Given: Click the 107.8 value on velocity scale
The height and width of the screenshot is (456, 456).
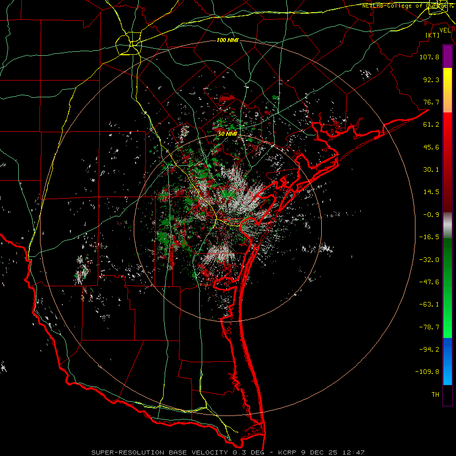Looking at the screenshot, I should pyautogui.click(x=429, y=57).
